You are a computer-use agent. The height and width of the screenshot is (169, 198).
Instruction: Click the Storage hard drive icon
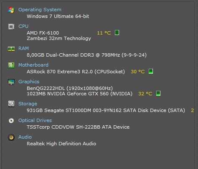[x=11, y=104]
